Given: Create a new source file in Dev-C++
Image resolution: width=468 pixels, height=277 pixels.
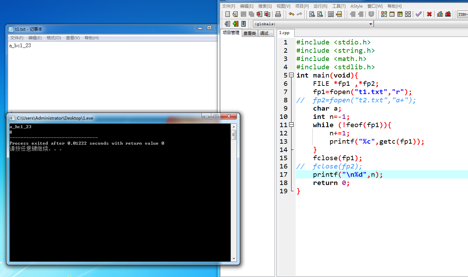Looking at the screenshot, I should point(227,14).
